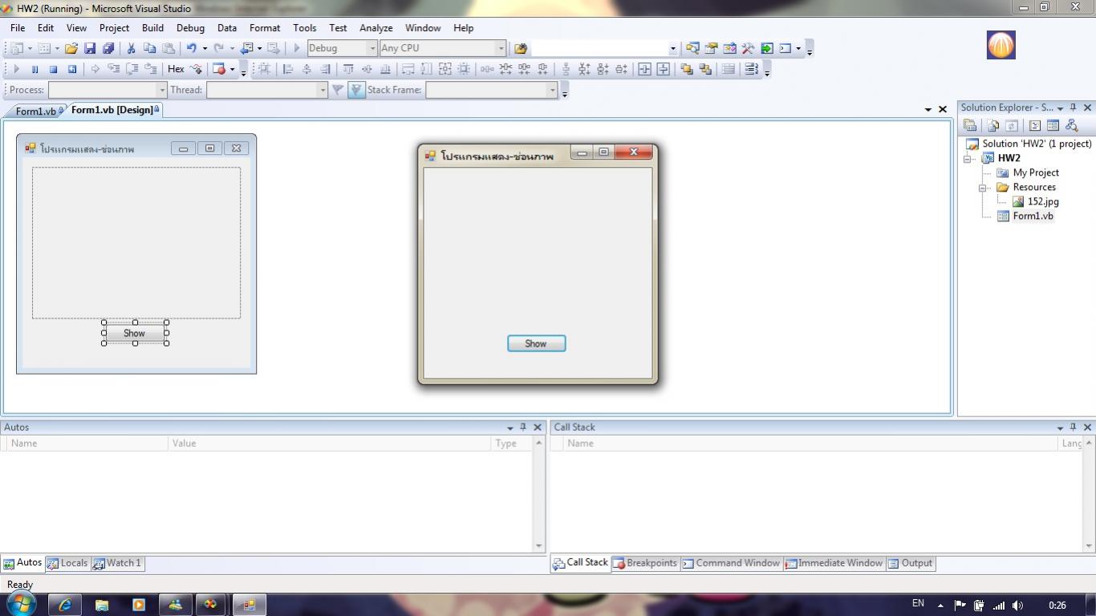Toggle auto-hide pin on Call Stack panel
1096x616 pixels.
tap(1074, 428)
